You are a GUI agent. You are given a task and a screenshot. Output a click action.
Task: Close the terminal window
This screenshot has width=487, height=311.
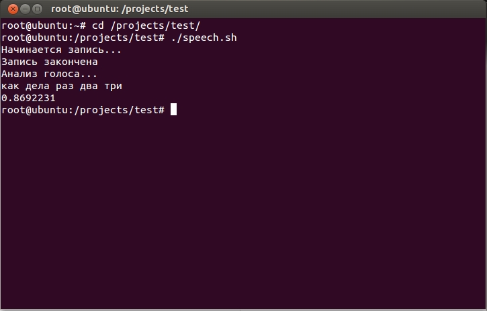(9, 9)
